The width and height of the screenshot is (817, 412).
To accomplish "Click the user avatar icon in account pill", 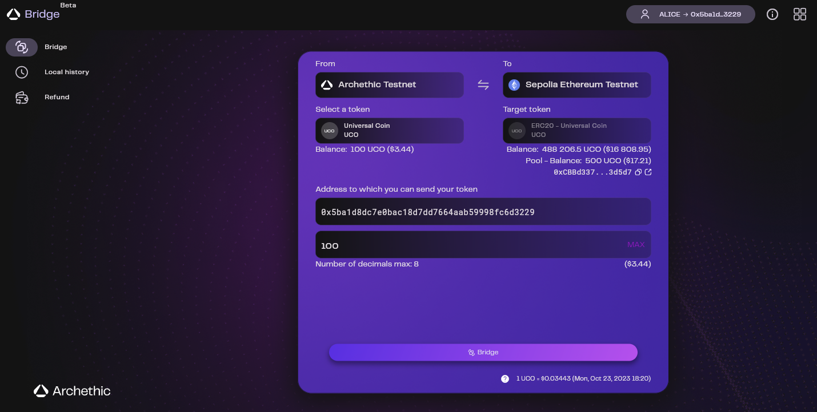I will pos(645,14).
